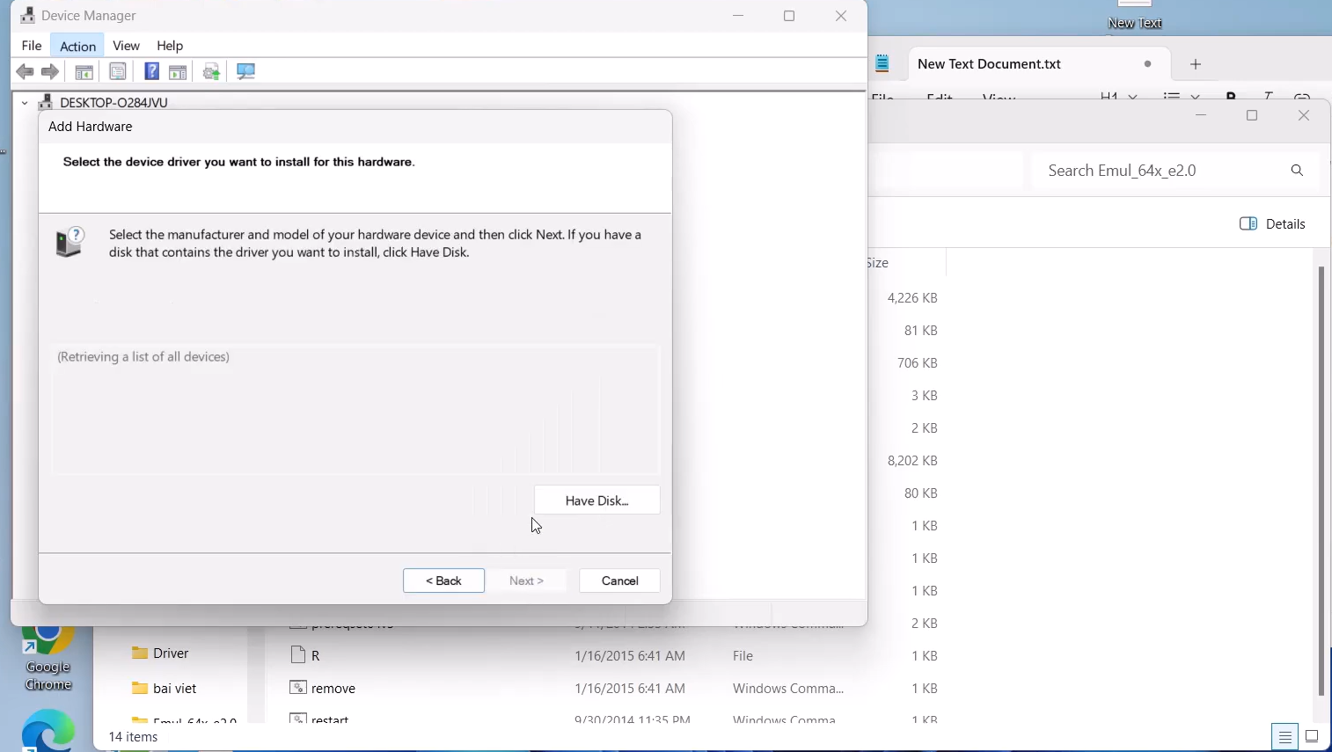Click the Forward arrow in Device Manager toolbar

(x=51, y=72)
